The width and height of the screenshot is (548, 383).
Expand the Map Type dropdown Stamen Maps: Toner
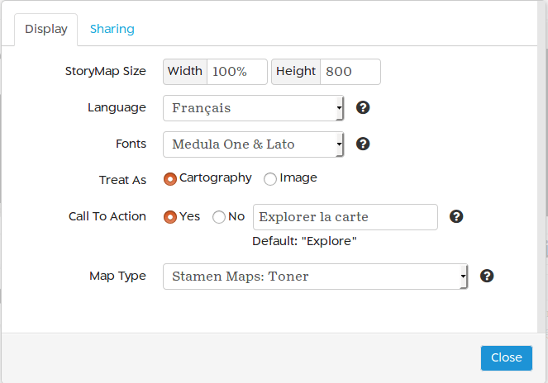315,277
